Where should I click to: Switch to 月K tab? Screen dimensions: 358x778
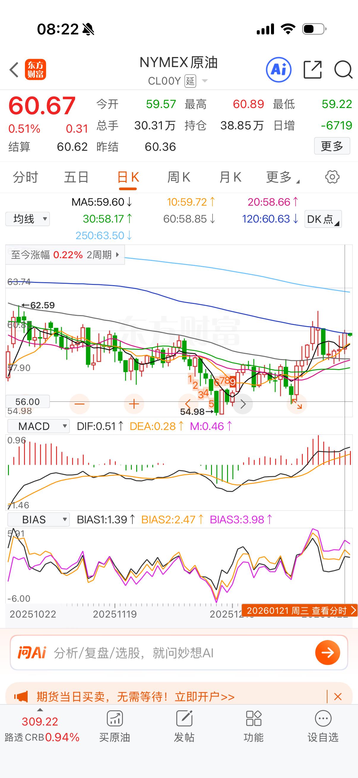click(230, 177)
